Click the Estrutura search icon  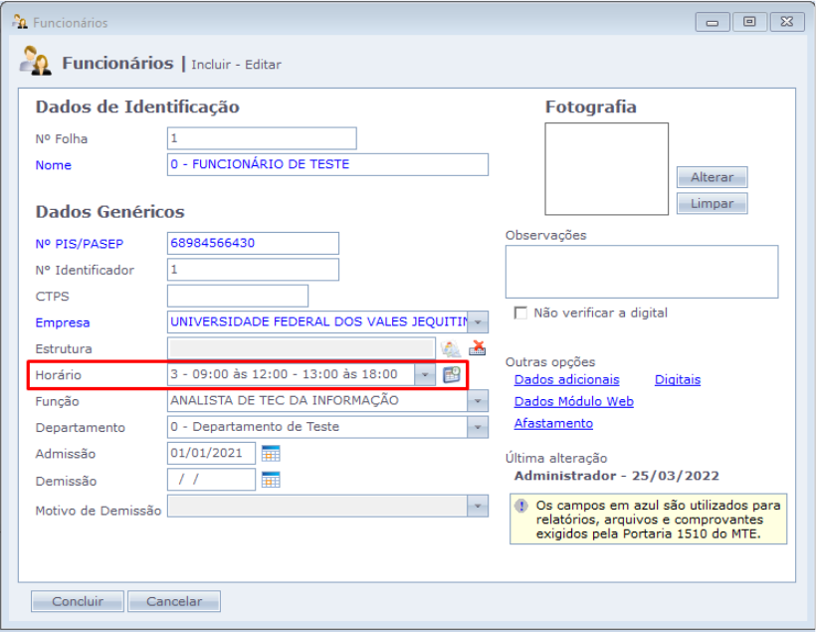click(x=451, y=348)
